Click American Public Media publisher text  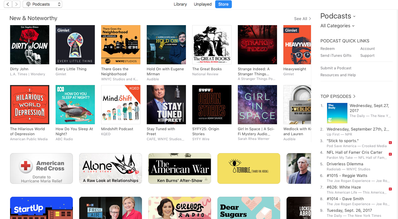pyautogui.click(x=29, y=139)
